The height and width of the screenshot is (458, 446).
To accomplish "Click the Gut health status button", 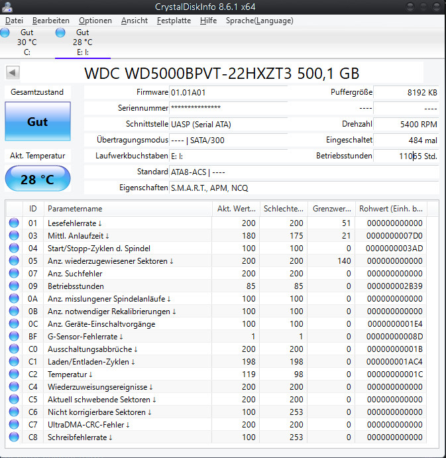I will (38, 121).
